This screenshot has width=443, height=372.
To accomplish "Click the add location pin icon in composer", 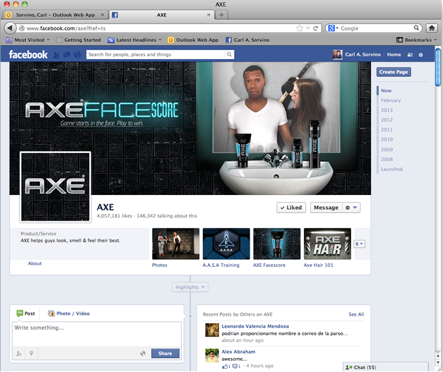I will pos(31,353).
